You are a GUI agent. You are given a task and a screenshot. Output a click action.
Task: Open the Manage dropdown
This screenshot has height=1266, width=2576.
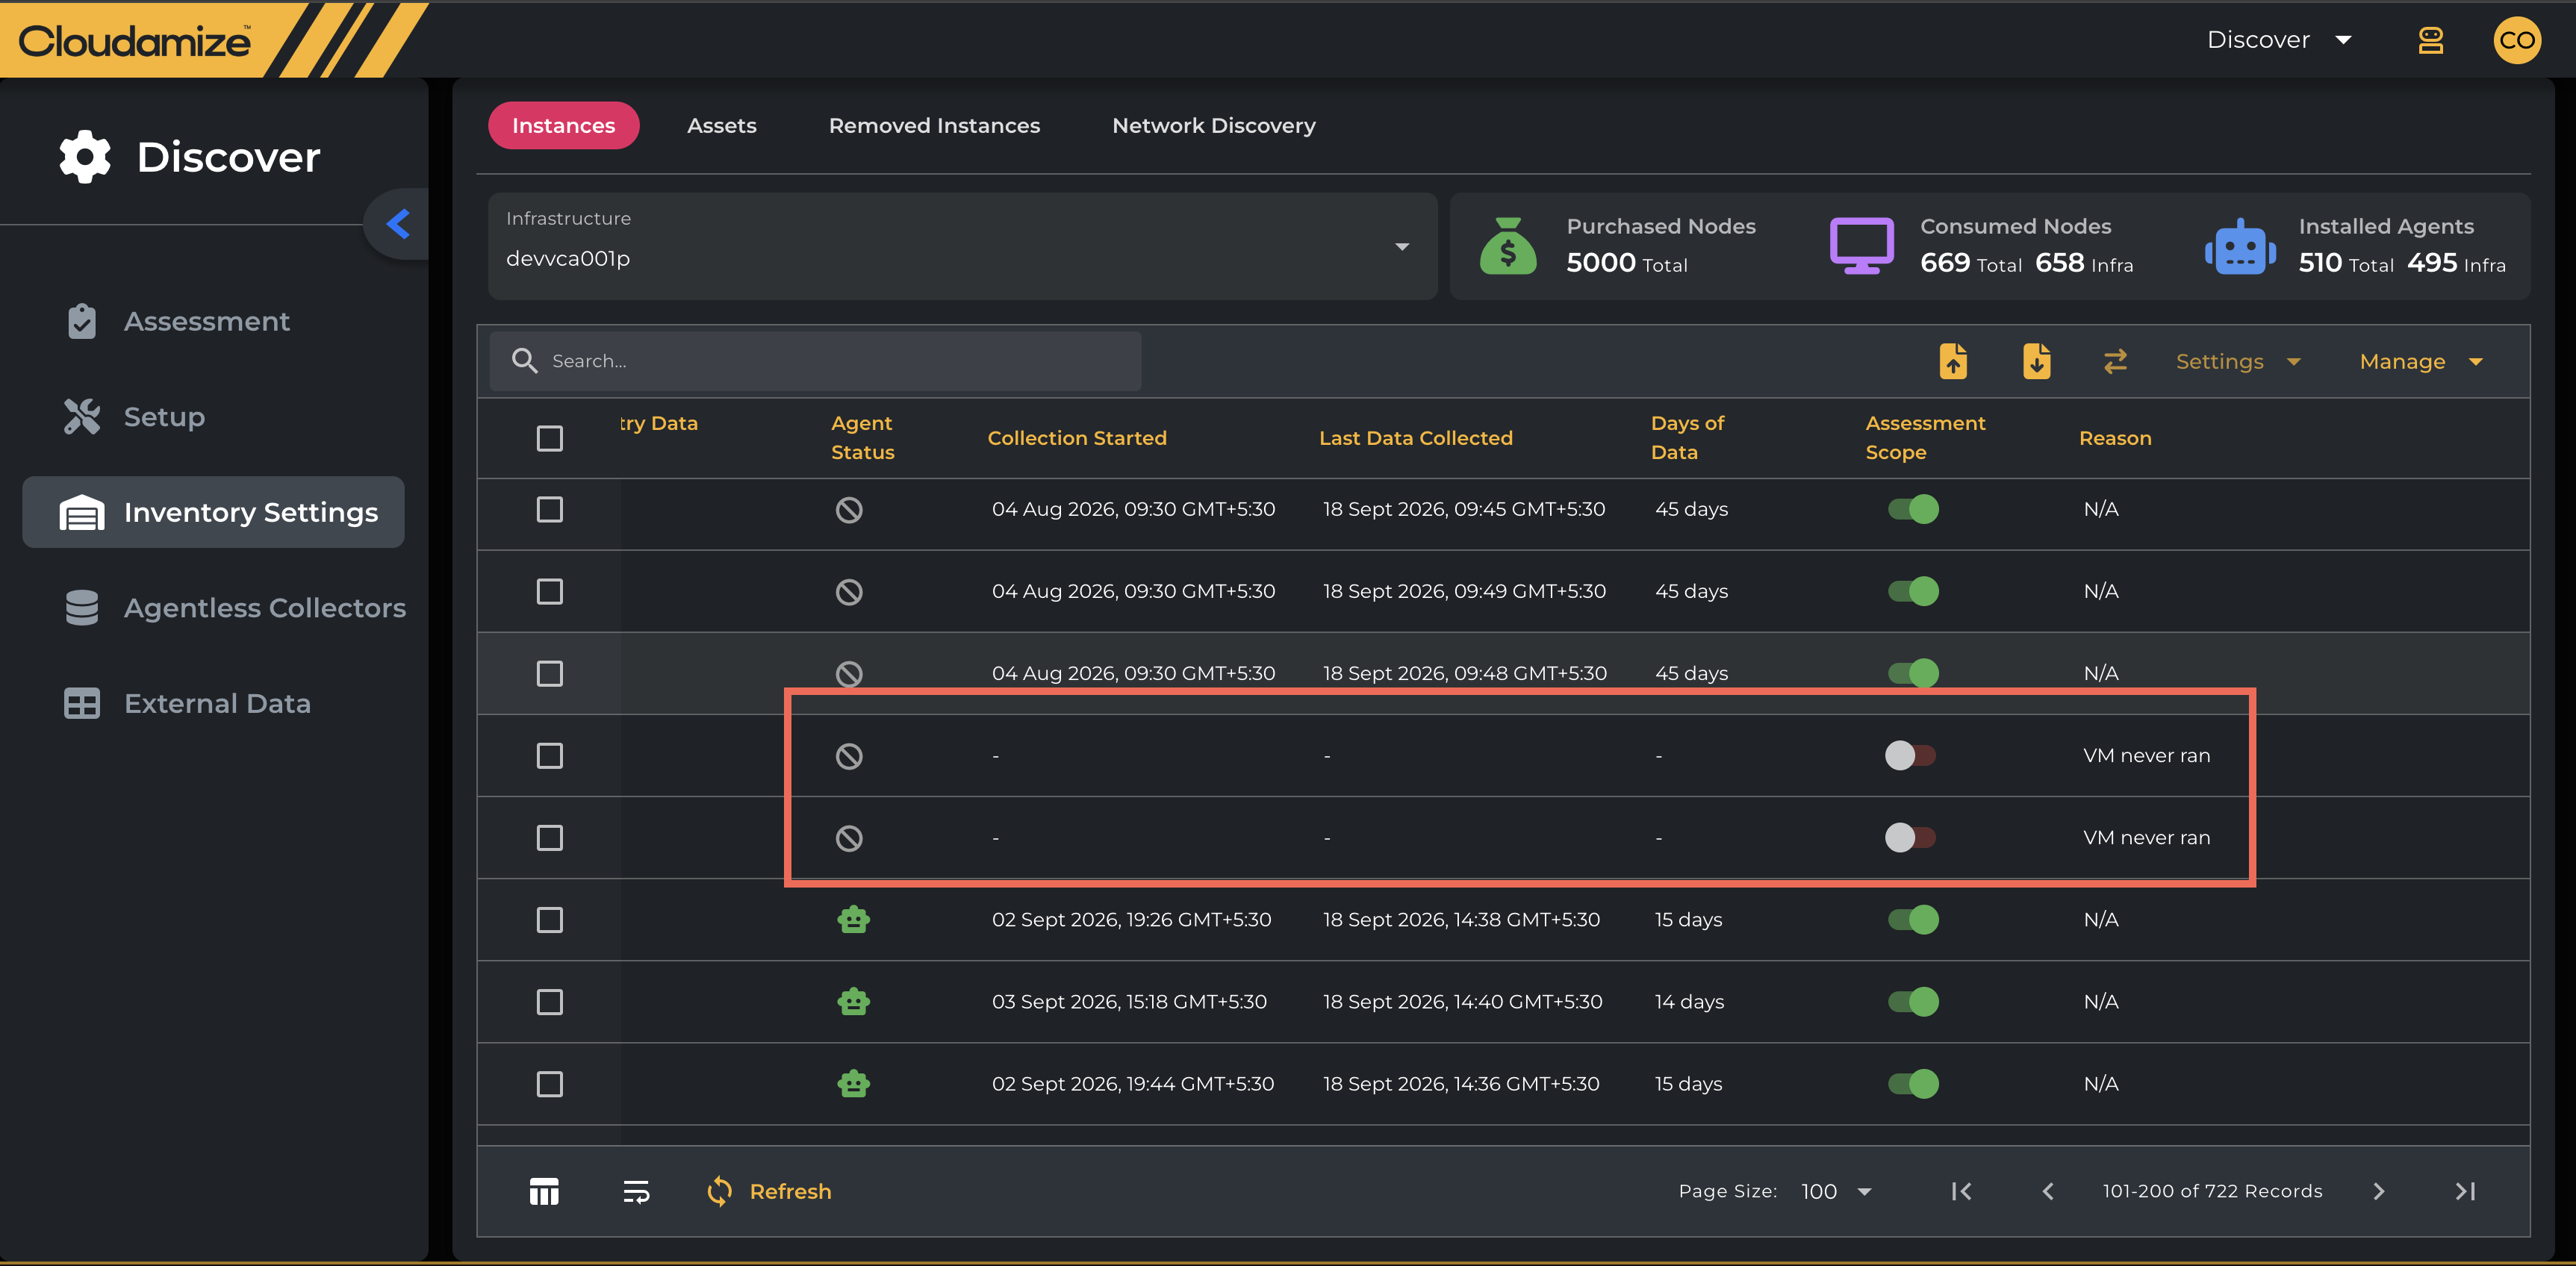tap(2421, 361)
